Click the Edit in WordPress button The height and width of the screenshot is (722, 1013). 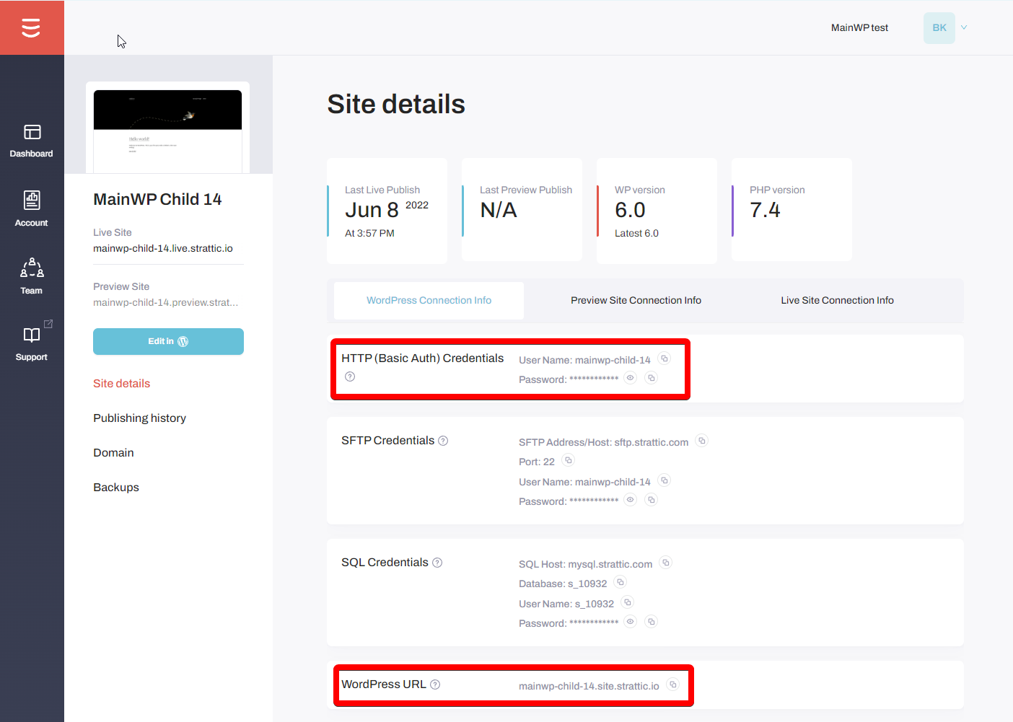coord(168,341)
